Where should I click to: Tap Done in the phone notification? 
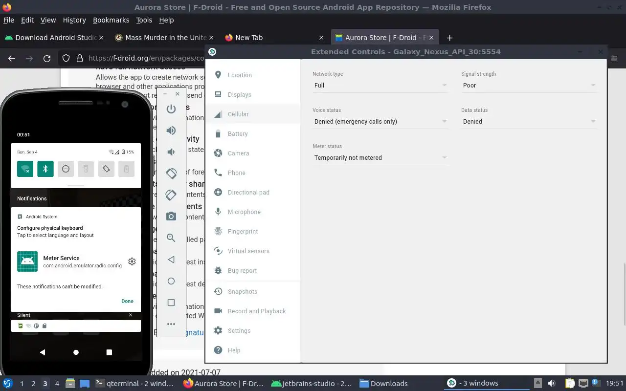tap(127, 301)
